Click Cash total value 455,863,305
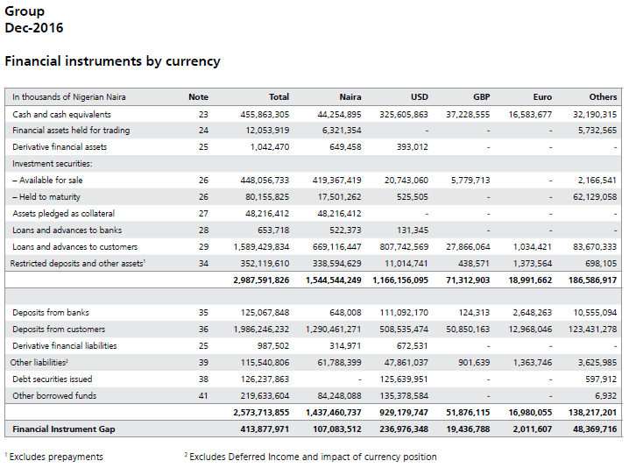636x468 pixels. tap(265, 115)
